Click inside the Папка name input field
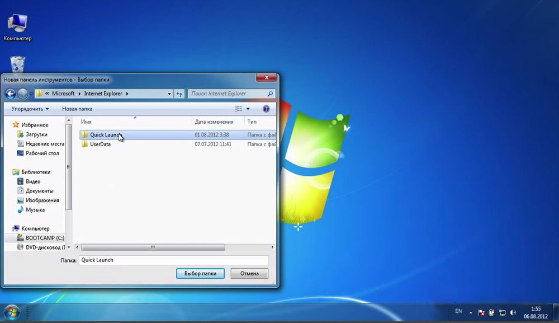 (x=173, y=260)
